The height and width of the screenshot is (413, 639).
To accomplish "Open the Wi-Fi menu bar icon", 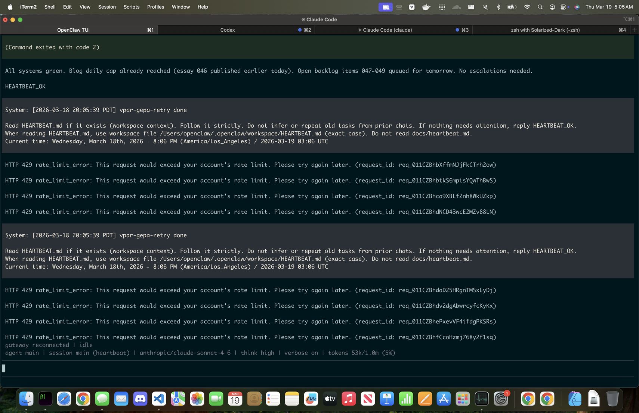I will (x=527, y=7).
